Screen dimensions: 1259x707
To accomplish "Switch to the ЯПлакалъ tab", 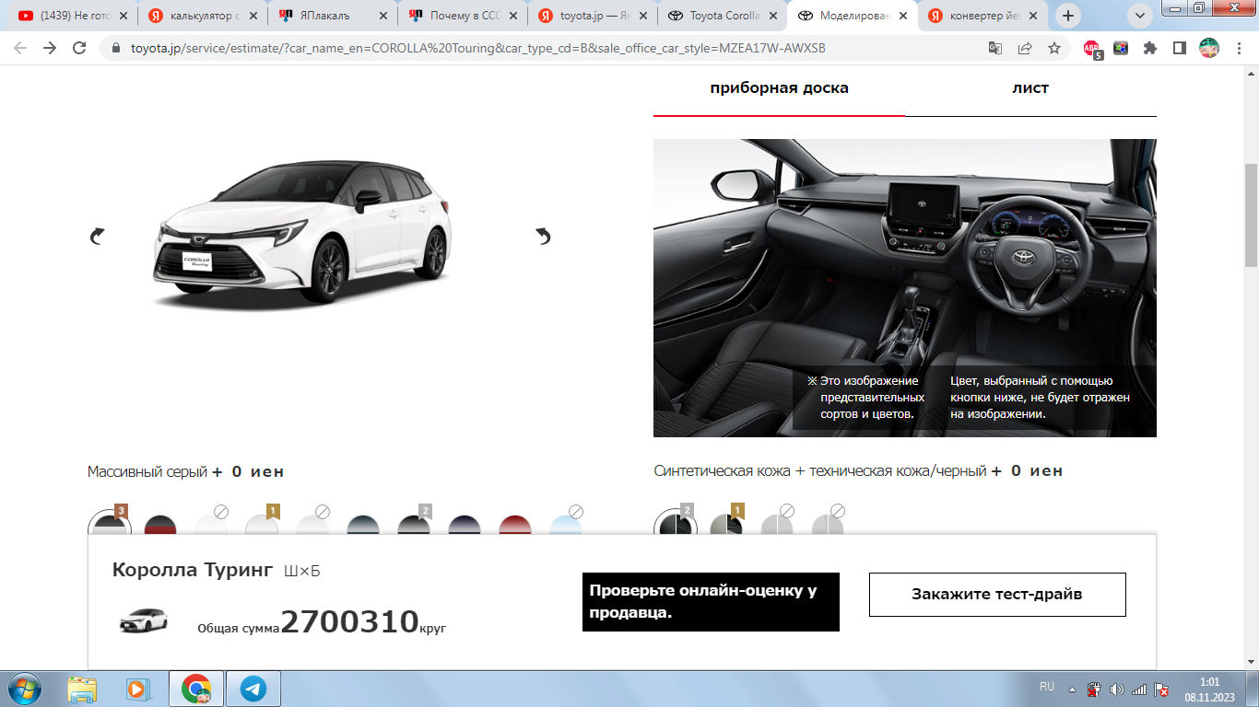I will click(333, 16).
